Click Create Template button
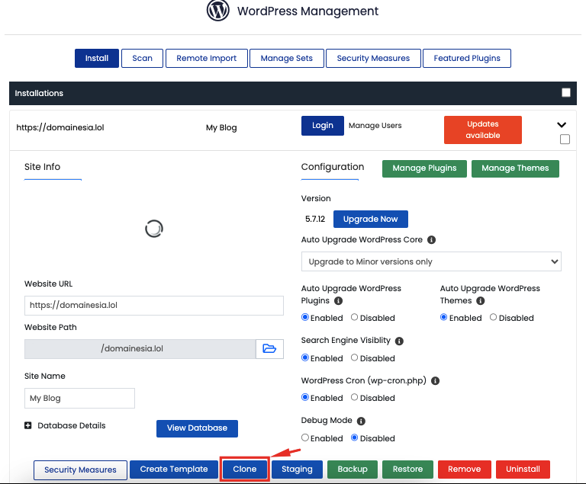The image size is (586, 484). 174,470
